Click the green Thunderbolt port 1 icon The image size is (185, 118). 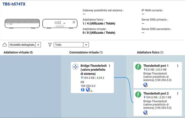point(138,67)
